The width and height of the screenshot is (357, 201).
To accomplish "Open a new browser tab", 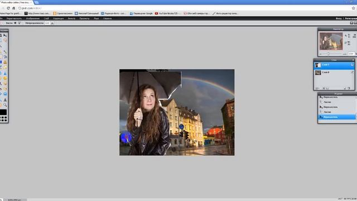I will (x=36, y=2).
